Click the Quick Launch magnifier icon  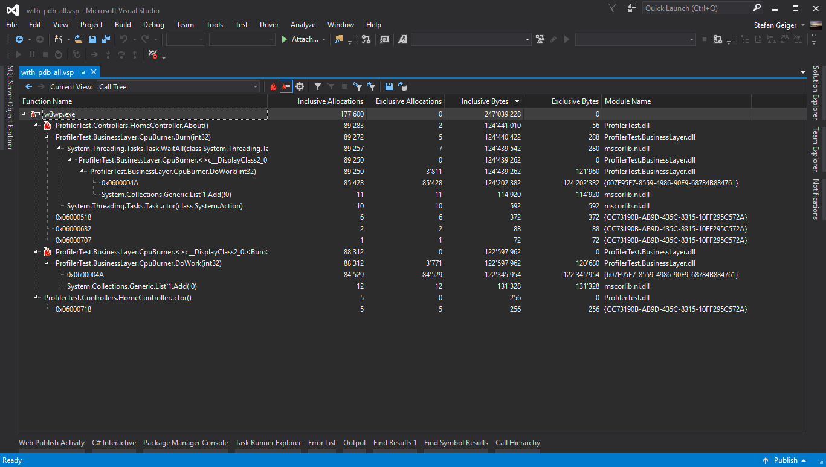pos(757,8)
